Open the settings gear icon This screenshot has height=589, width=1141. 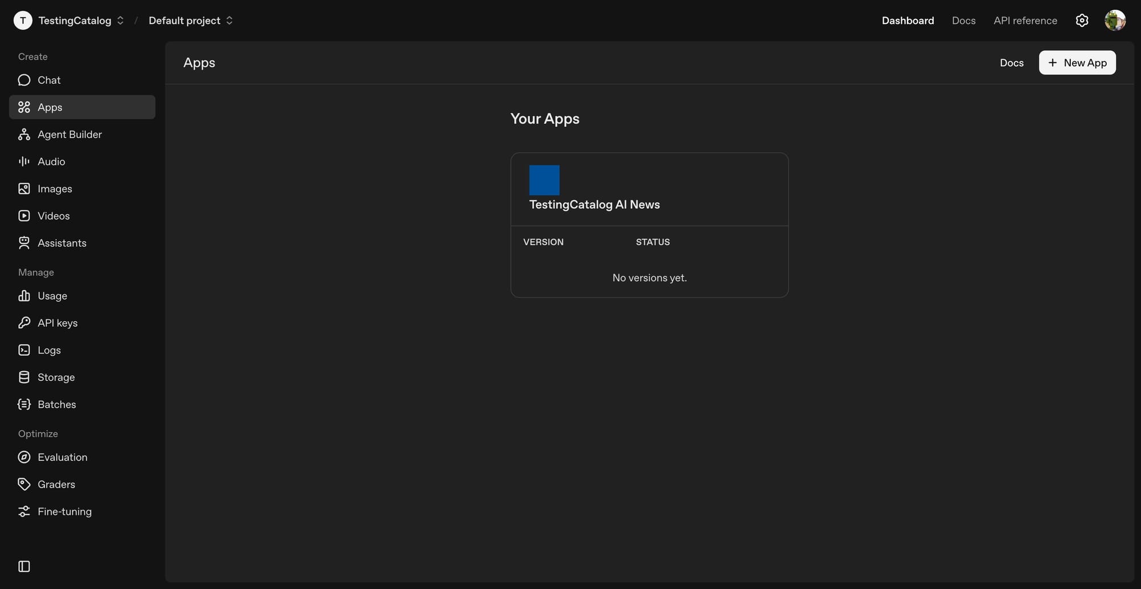point(1082,20)
